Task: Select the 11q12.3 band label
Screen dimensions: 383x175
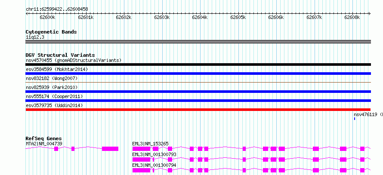Action: [35, 37]
